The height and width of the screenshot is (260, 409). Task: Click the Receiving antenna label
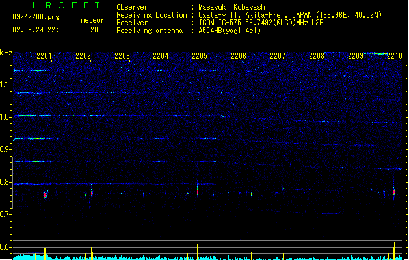pos(150,31)
